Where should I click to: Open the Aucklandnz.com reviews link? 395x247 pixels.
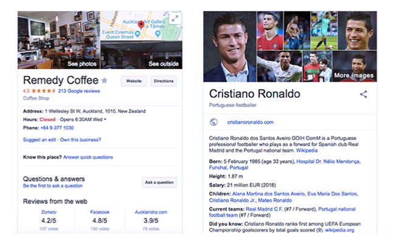tap(151, 212)
